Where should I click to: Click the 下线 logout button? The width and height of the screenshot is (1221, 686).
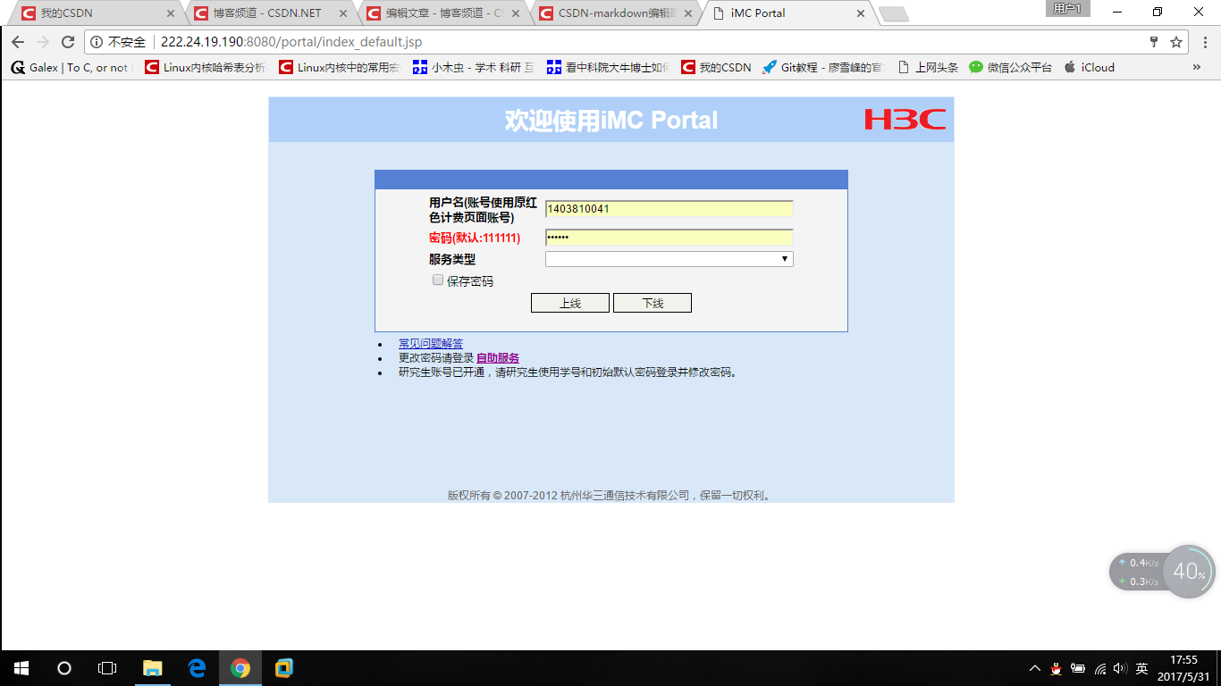coord(653,303)
